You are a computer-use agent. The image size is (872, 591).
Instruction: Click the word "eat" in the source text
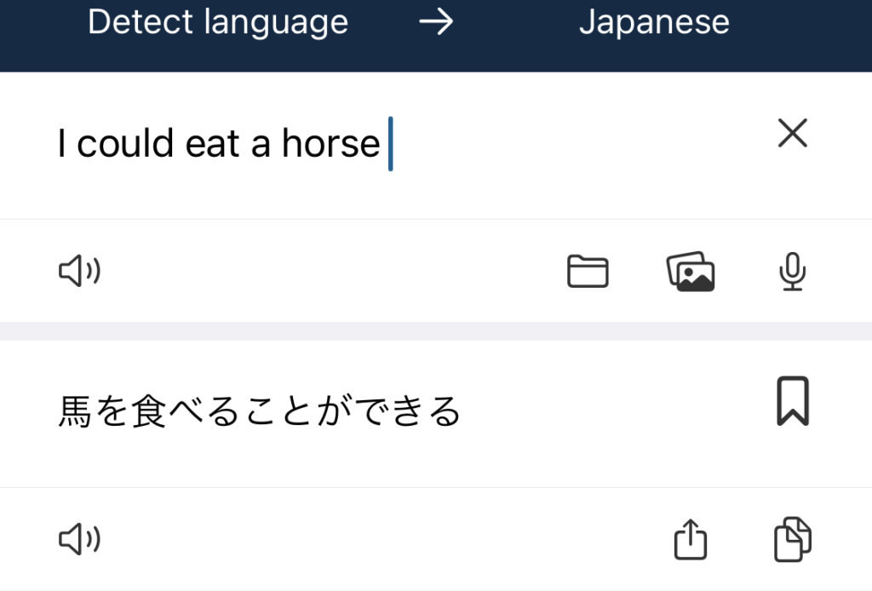pos(212,144)
